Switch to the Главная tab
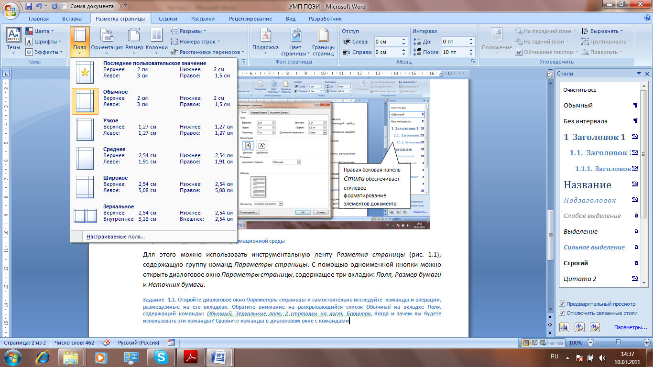The height and width of the screenshot is (367, 653). pos(38,19)
